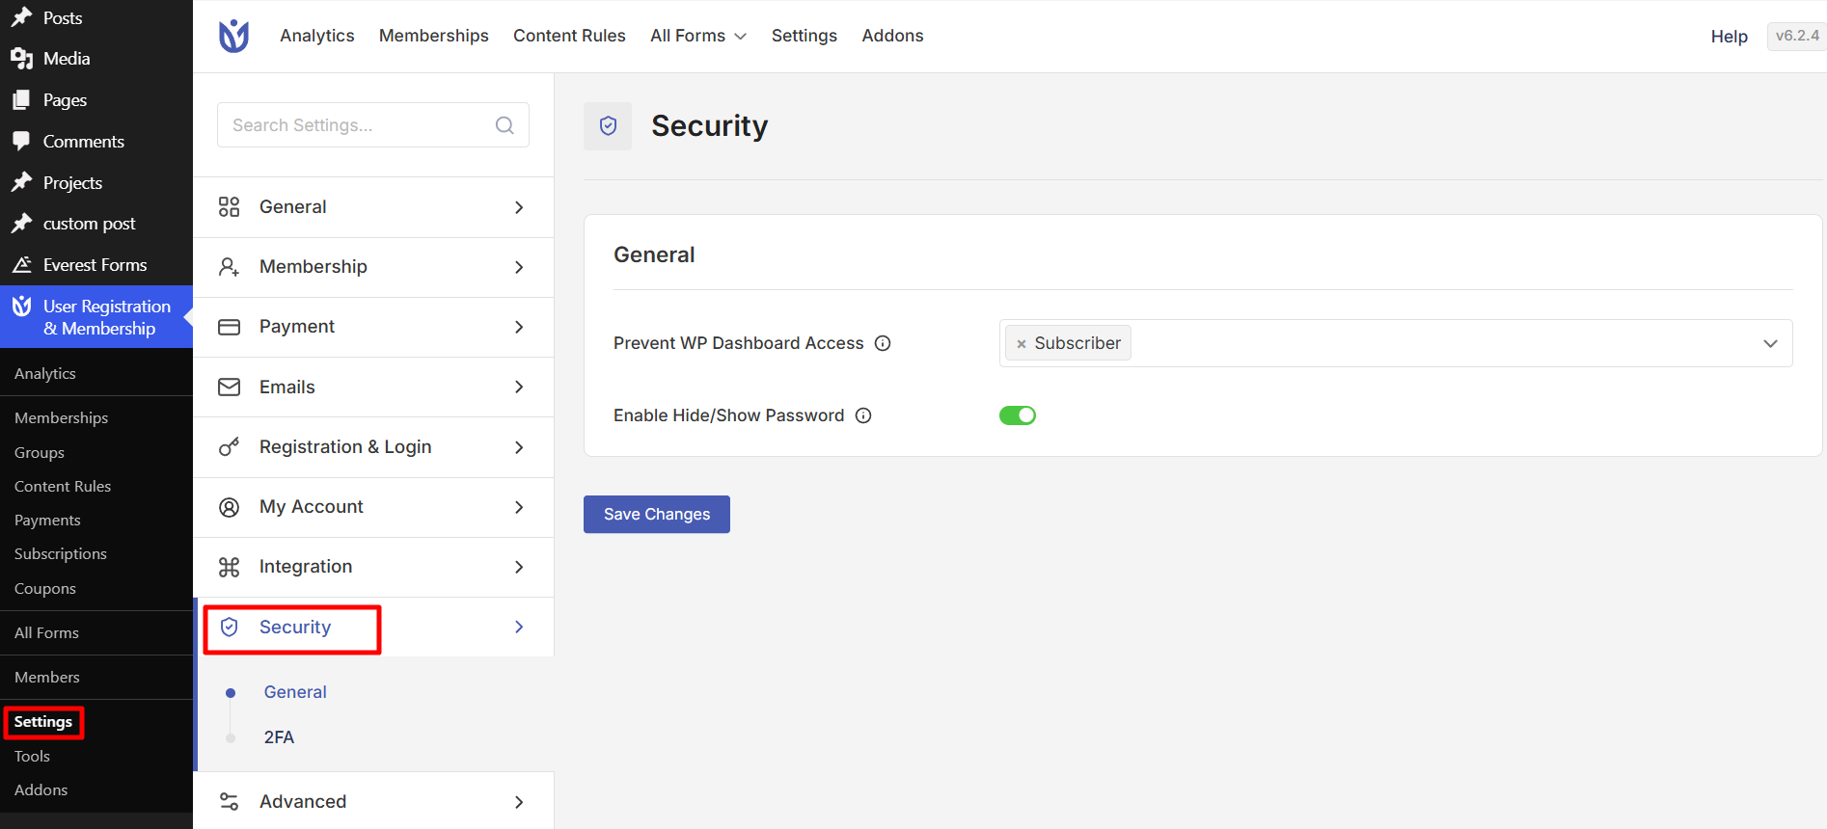Open Settings in the WP submenu
Screen dimensions: 1827x829
[43, 722]
